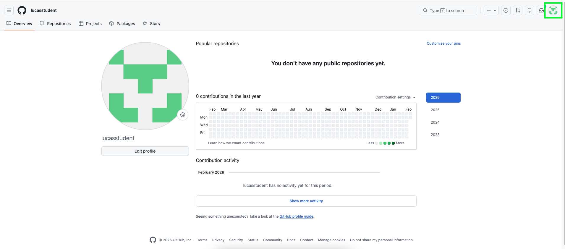The image size is (565, 249).
Task: Switch to the Stars tab
Action: click(151, 24)
